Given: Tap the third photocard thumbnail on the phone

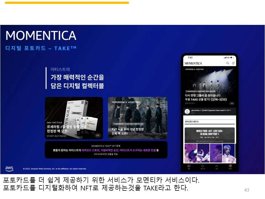Looking at the screenshot, I should [x=216, y=153].
